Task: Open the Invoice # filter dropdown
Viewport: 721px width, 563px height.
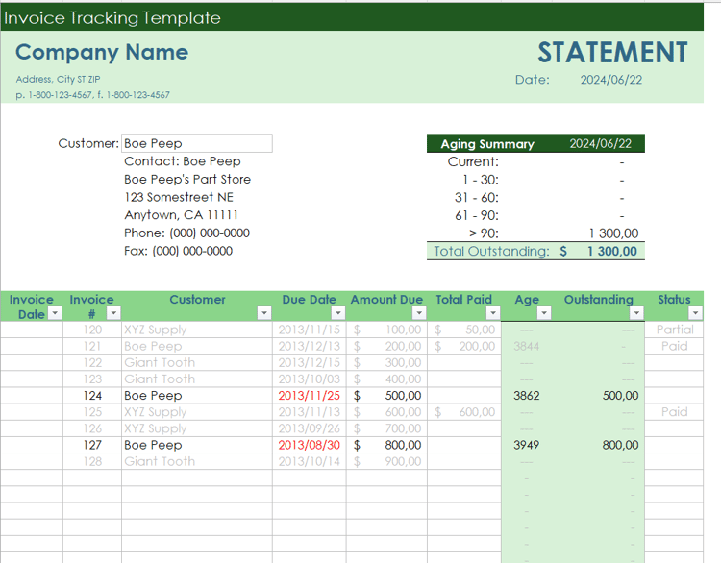Action: pyautogui.click(x=113, y=313)
